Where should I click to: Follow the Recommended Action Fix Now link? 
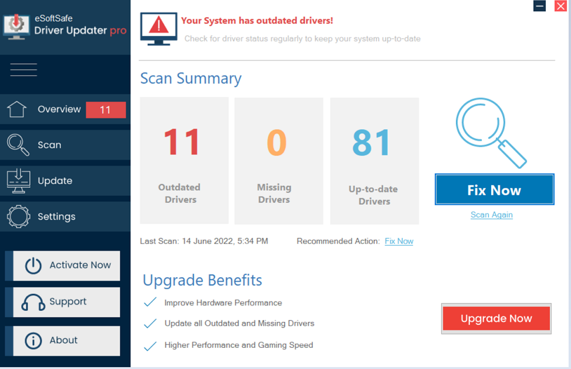tap(399, 241)
